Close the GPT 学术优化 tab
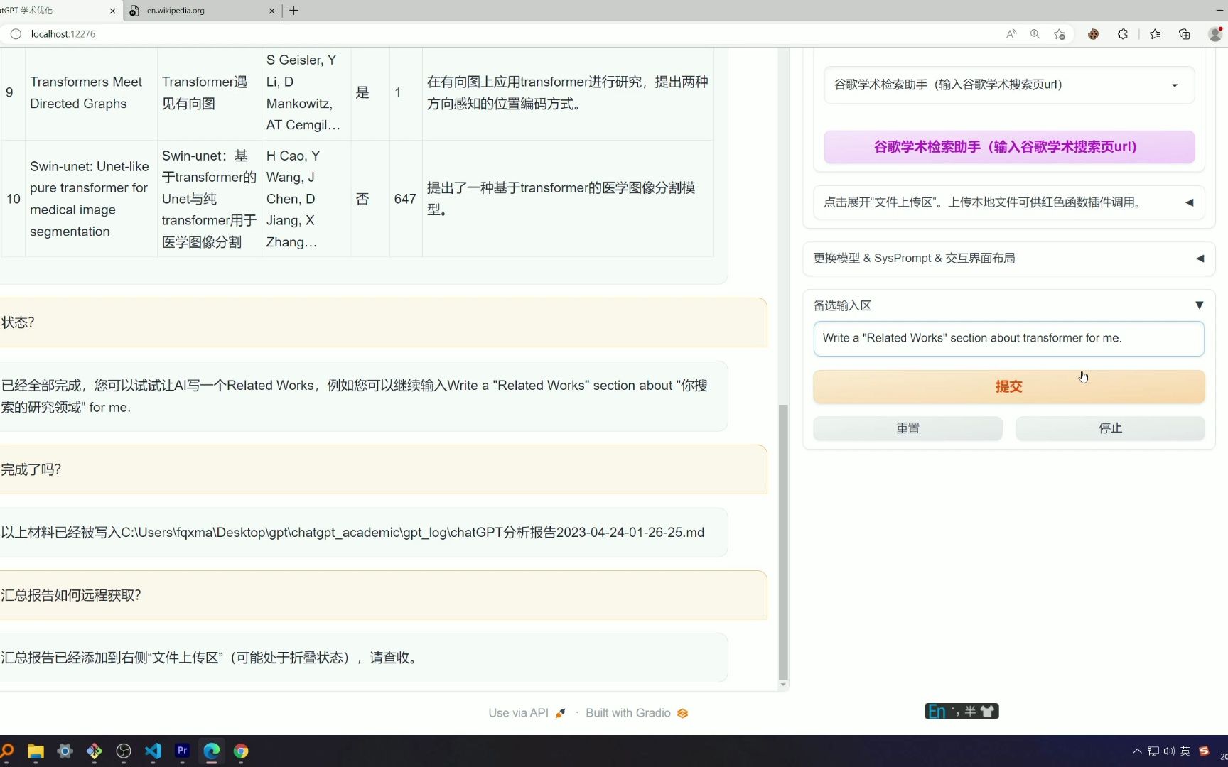1228x767 pixels. coord(112,11)
